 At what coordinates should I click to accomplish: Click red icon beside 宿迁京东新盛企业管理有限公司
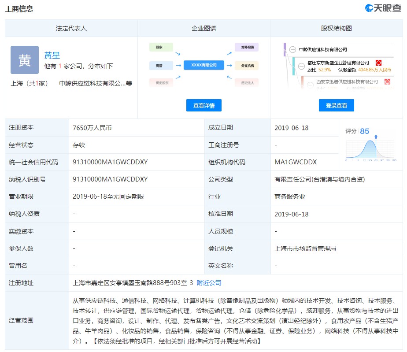[378, 63]
